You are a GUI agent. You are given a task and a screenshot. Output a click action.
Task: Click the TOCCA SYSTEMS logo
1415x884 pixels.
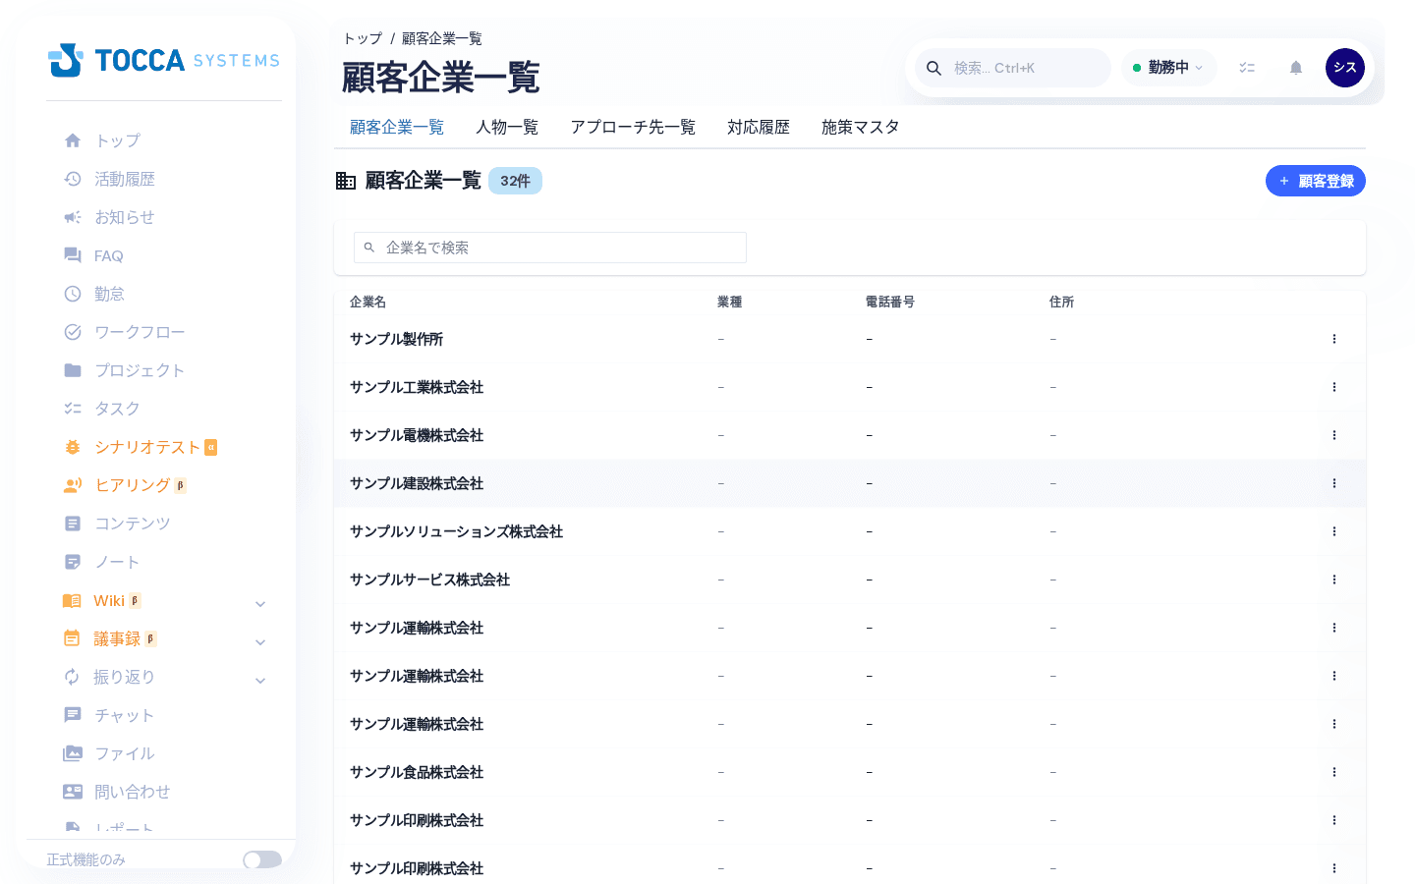pos(164,60)
